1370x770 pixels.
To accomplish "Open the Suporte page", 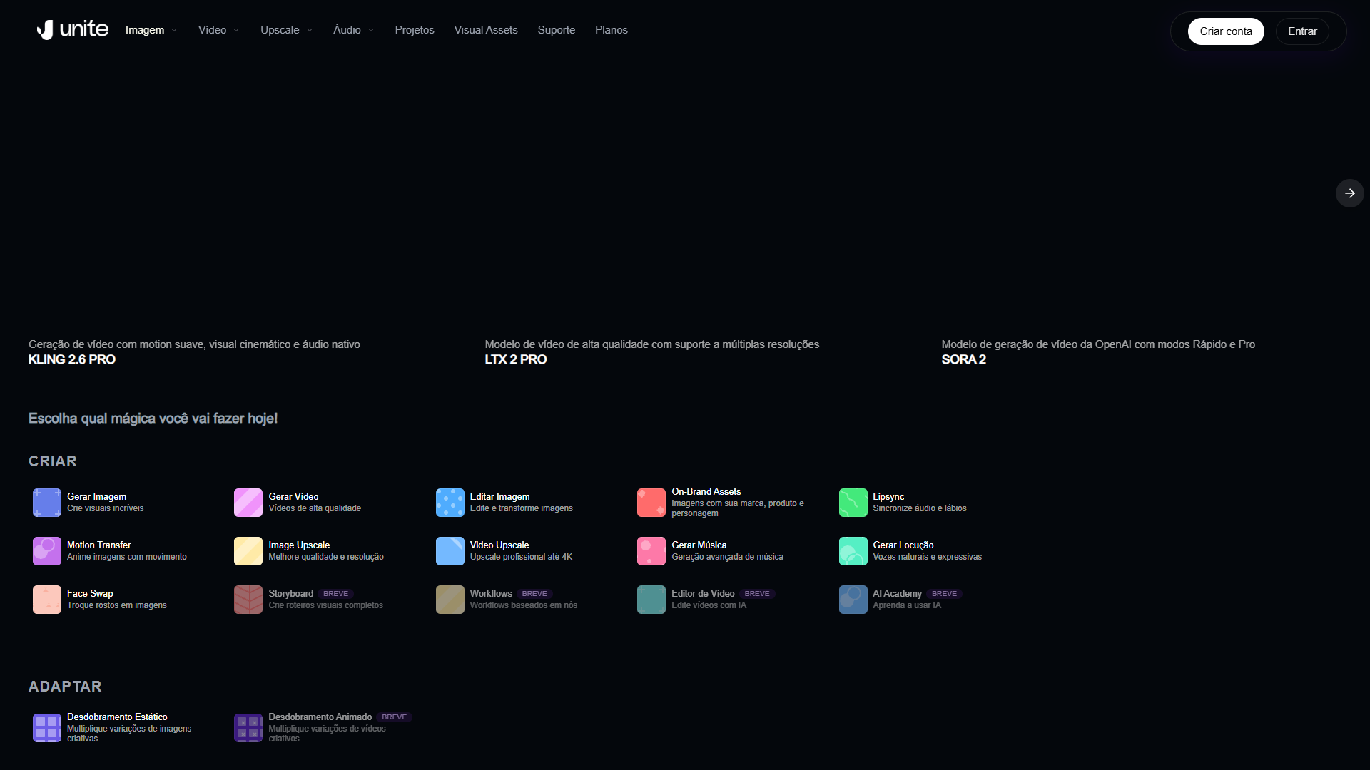I will tap(557, 30).
